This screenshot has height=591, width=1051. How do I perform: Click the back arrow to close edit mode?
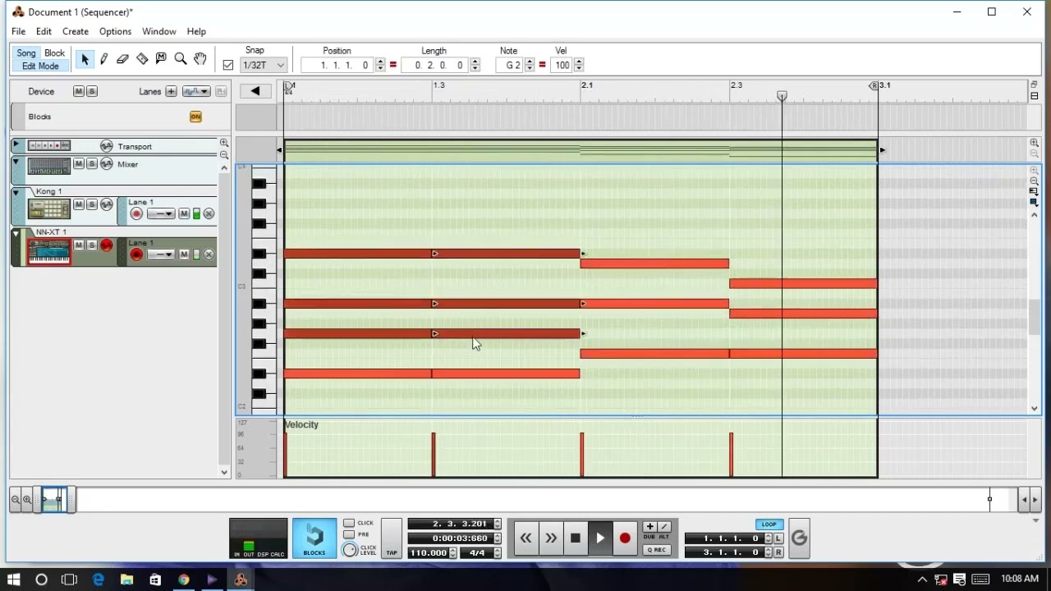point(255,91)
